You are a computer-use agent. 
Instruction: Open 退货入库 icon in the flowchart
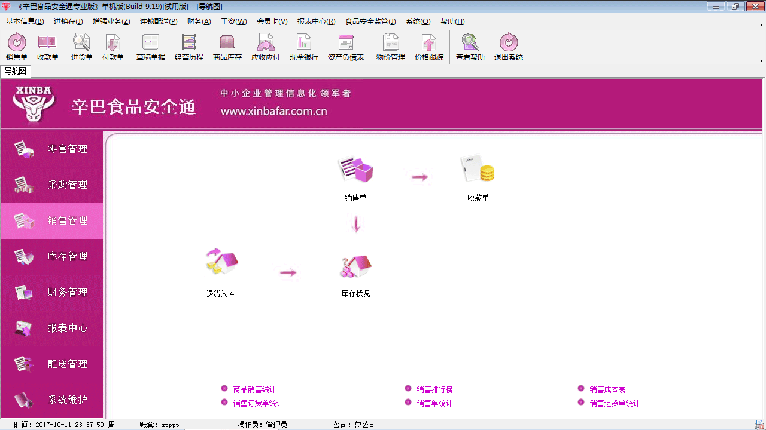click(x=221, y=263)
